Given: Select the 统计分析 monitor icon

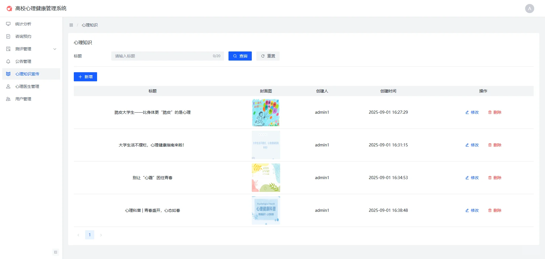Looking at the screenshot, I should pos(8,24).
